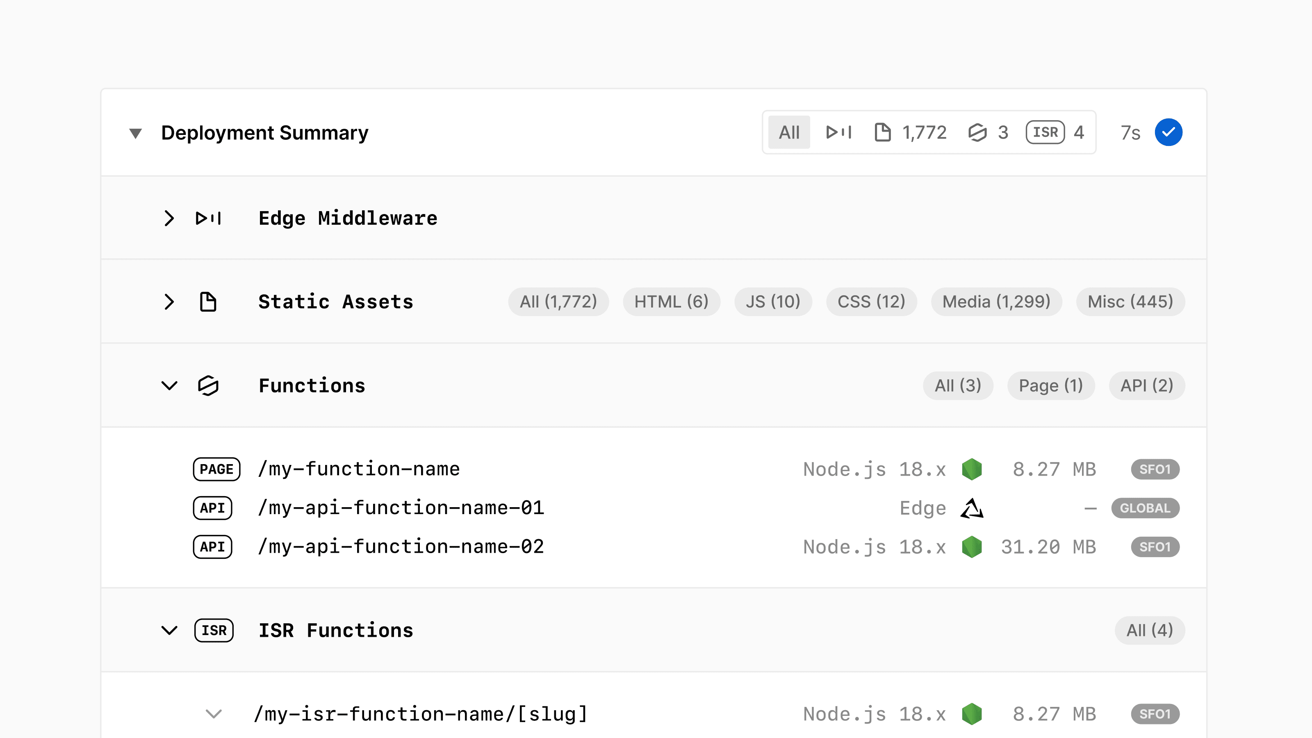This screenshot has height=738, width=1312.
Task: Click the Static Assets file icon
Action: coord(208,302)
